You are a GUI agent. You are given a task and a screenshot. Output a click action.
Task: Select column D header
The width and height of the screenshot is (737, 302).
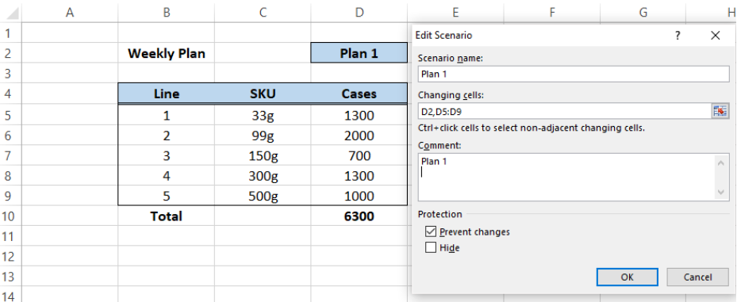click(359, 13)
